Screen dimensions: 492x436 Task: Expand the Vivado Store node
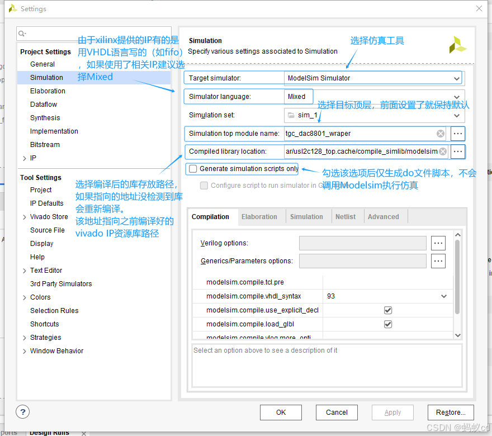25,217
